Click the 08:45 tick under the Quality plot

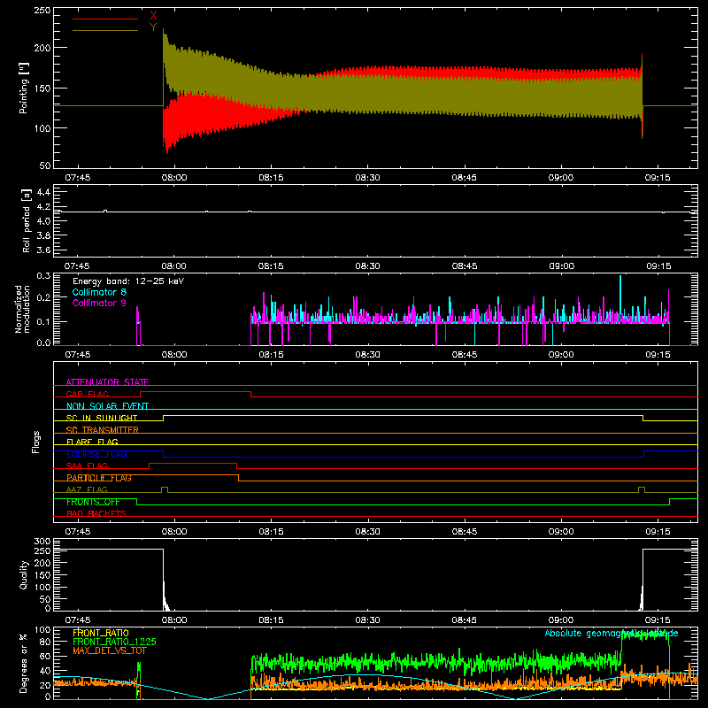465,620
